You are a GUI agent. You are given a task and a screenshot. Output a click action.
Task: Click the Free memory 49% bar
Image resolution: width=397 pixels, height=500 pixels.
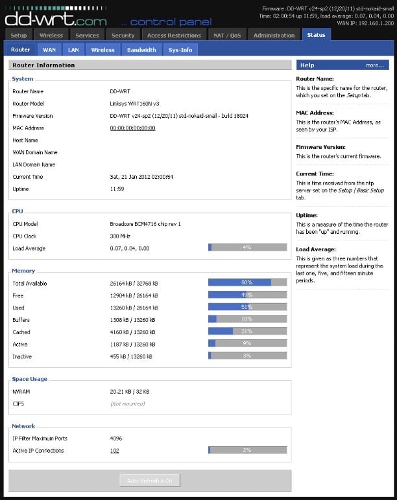click(x=248, y=295)
